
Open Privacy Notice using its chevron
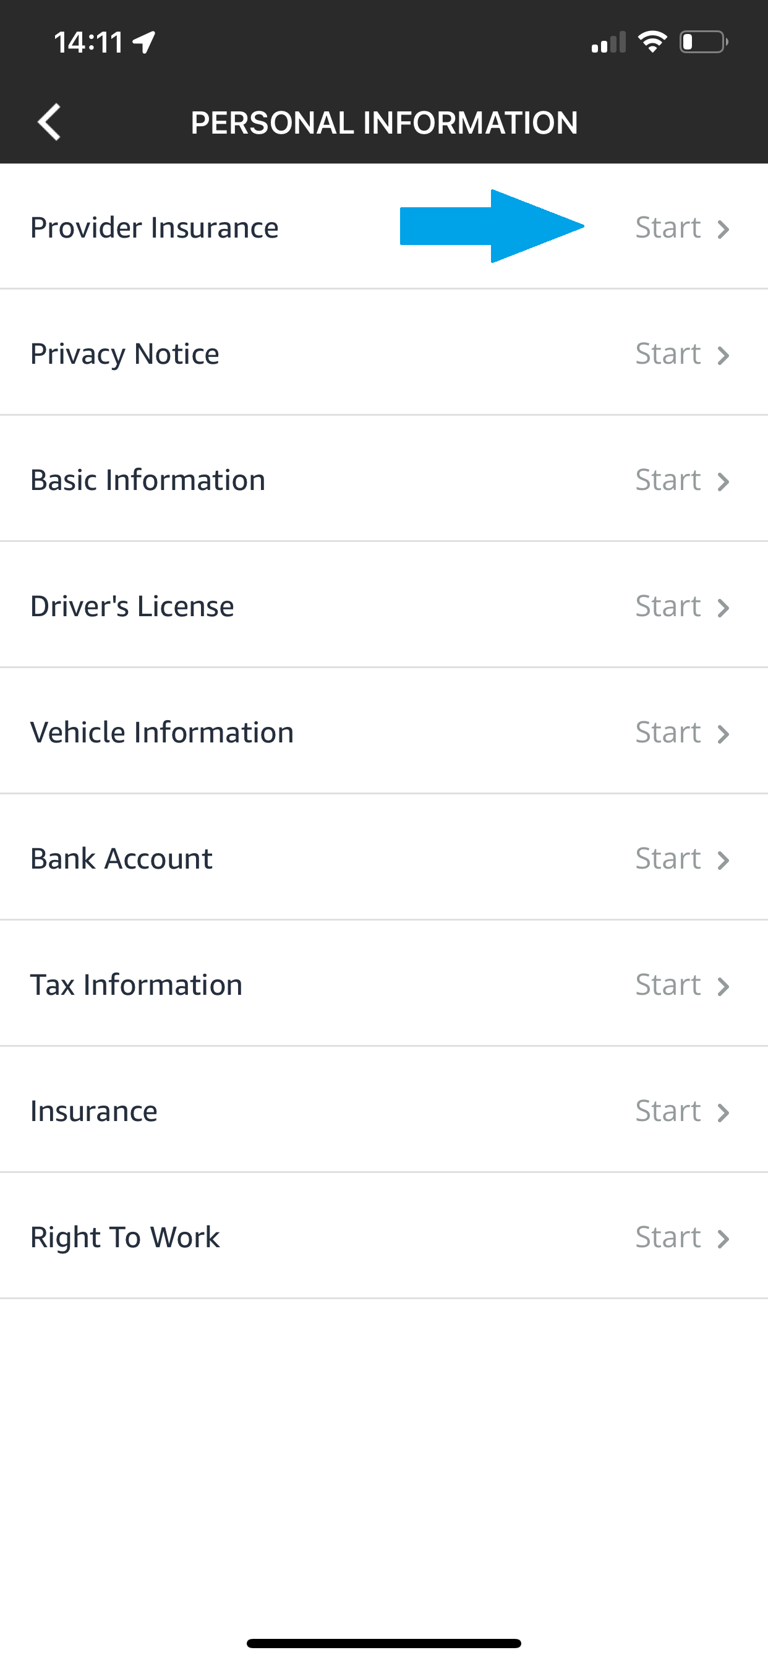pyautogui.click(x=723, y=355)
